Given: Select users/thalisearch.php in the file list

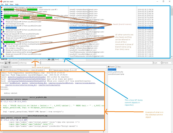Looking at the screenshot, I should pos(116,74).
